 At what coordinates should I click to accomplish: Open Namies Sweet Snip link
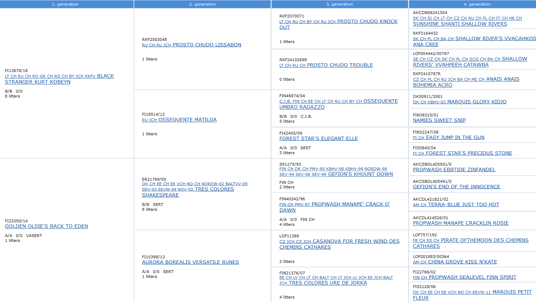[439, 120]
